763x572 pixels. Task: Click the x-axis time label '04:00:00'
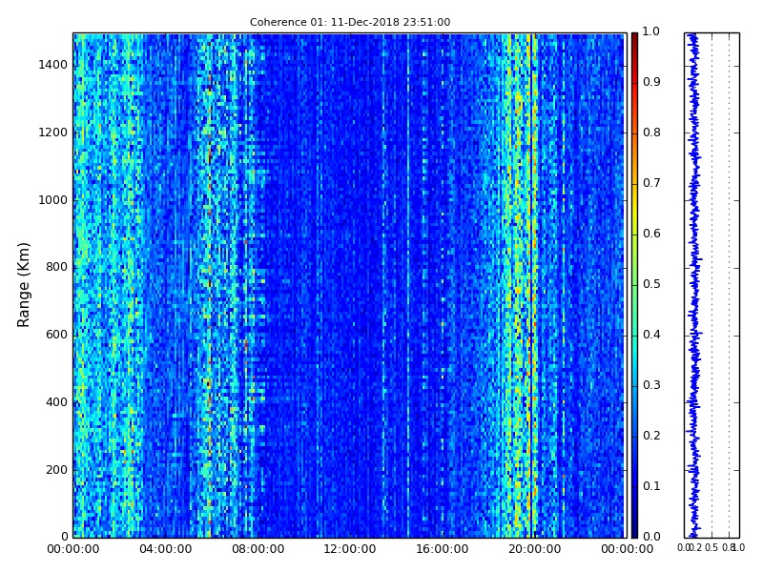165,549
